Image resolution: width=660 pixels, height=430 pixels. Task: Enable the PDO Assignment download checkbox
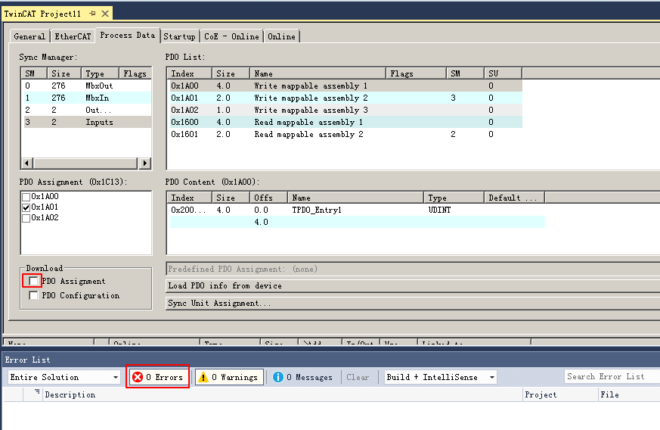33,281
